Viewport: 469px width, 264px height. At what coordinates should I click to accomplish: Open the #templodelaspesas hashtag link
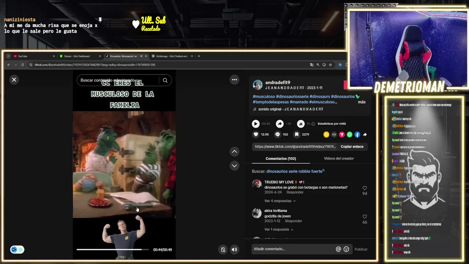(x=271, y=102)
